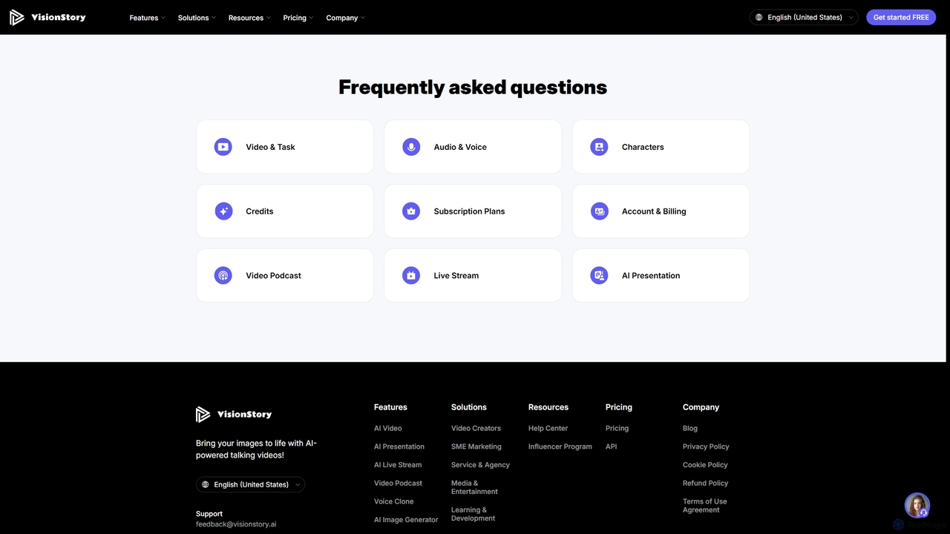The width and height of the screenshot is (950, 534).
Task: Click the VisionStory logo in header
Action: tap(47, 17)
